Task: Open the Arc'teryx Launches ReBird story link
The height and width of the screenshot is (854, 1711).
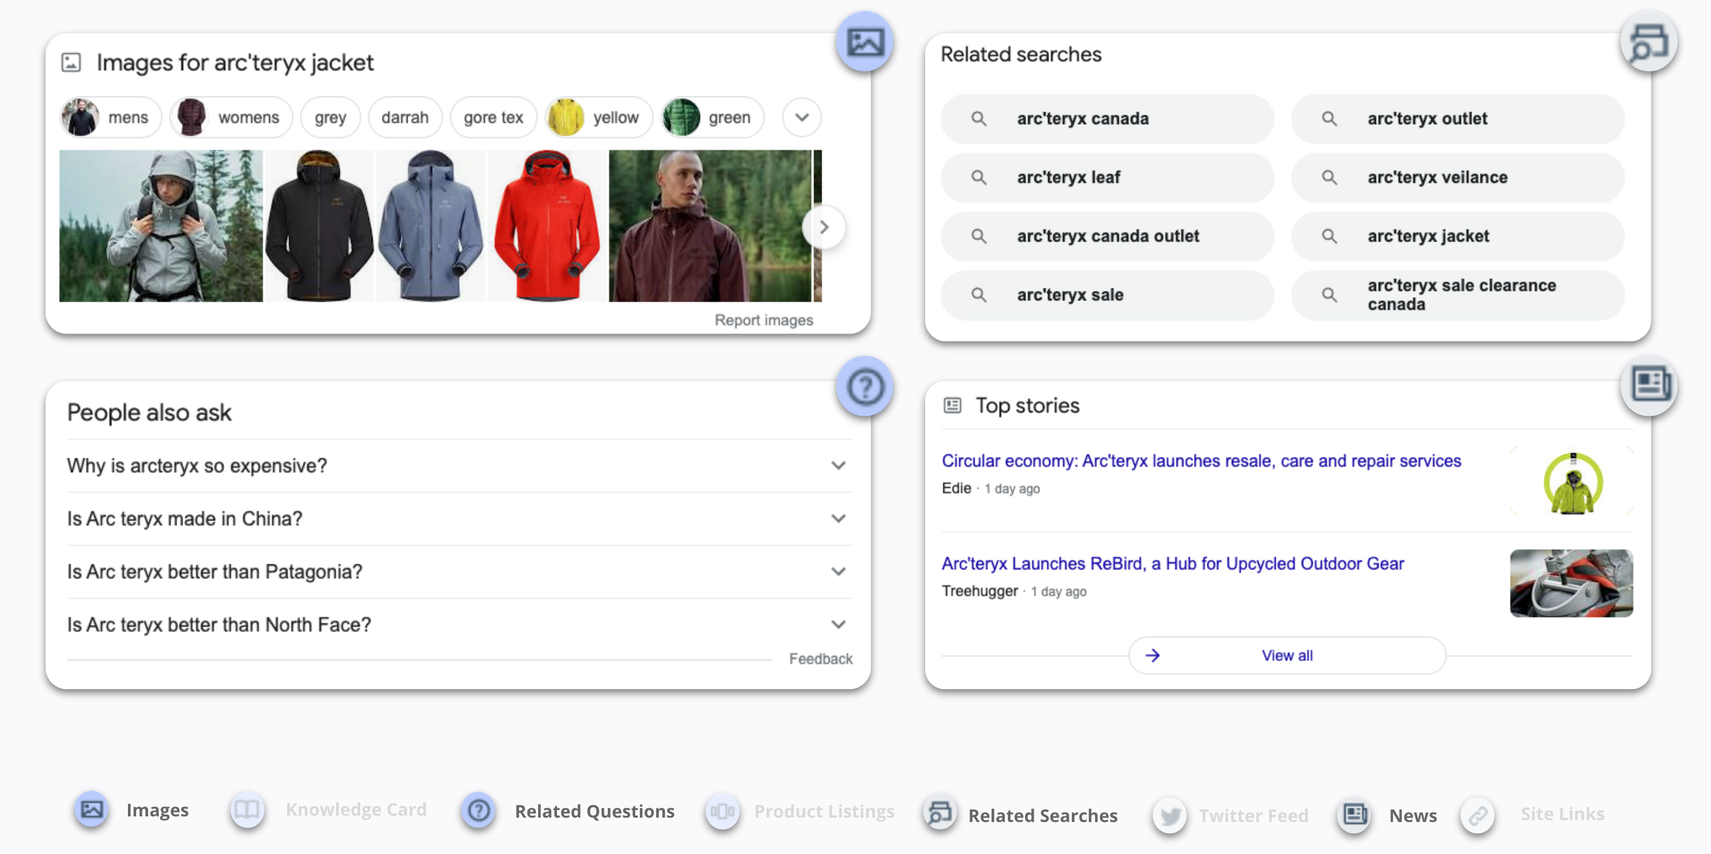Action: pyautogui.click(x=1172, y=563)
